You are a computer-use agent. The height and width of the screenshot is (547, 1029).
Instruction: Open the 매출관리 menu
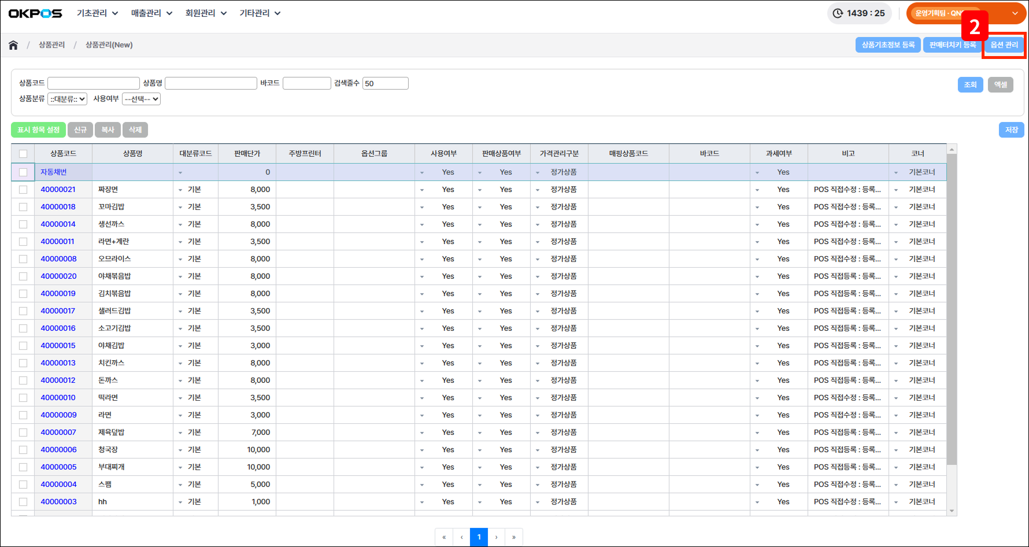pos(151,13)
